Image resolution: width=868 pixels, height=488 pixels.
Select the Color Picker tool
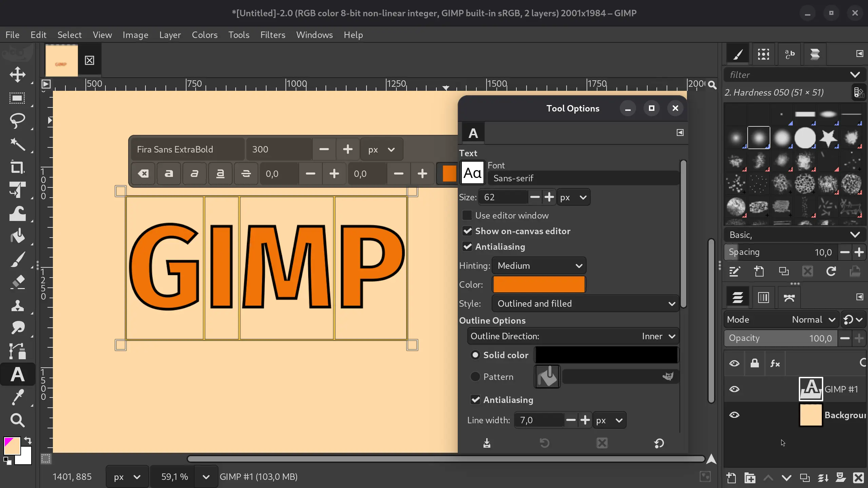click(17, 397)
